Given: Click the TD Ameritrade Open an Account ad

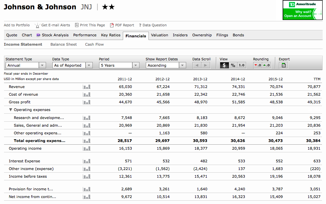Looking at the screenshot, I should pos(303,10).
